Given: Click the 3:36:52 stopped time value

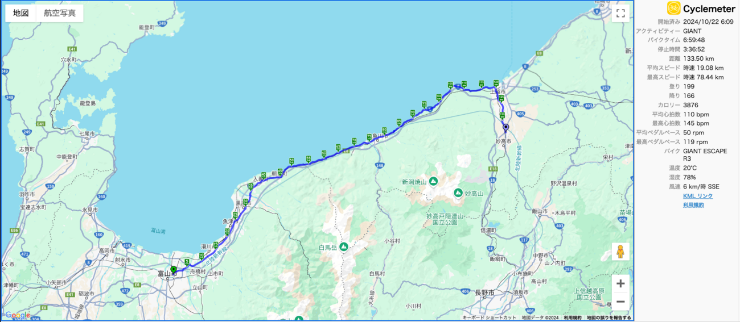Looking at the screenshot, I should tap(694, 49).
